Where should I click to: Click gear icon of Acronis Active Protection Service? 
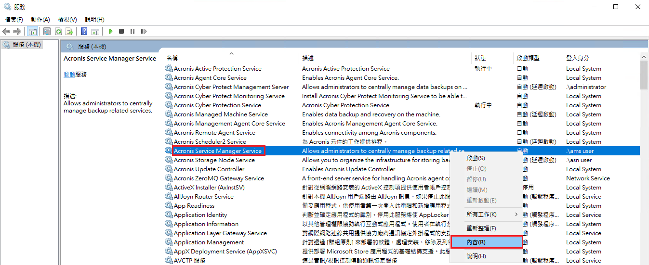click(x=169, y=68)
